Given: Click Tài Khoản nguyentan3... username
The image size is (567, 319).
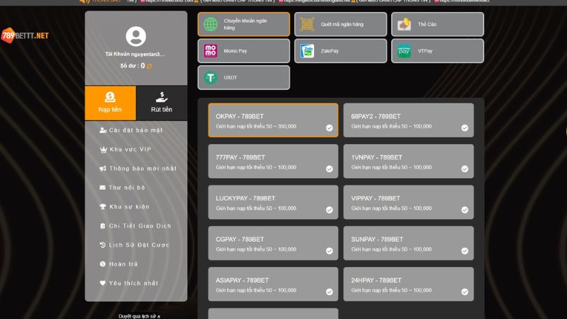Looking at the screenshot, I should click(x=135, y=55).
